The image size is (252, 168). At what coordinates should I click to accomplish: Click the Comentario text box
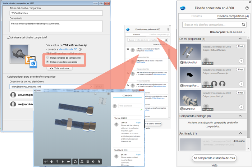(56, 26)
